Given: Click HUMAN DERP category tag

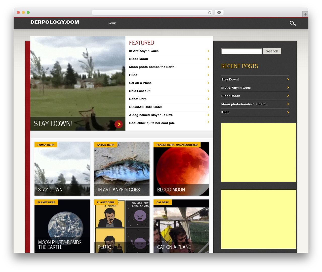Looking at the screenshot, I should coord(46,145).
